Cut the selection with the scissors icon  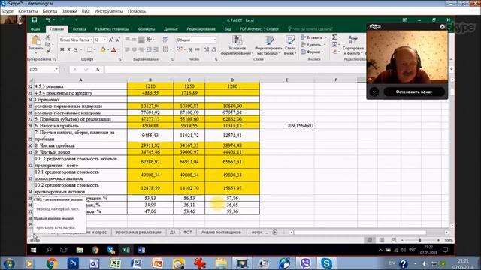click(x=47, y=37)
